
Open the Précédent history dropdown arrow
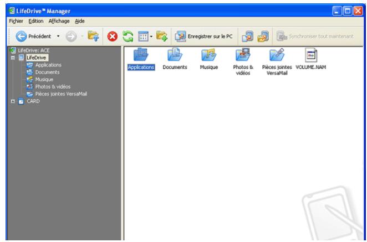pos(58,36)
